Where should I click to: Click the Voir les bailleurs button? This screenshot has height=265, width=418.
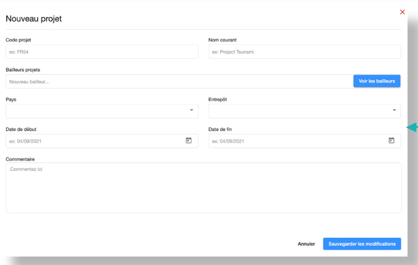[377, 81]
